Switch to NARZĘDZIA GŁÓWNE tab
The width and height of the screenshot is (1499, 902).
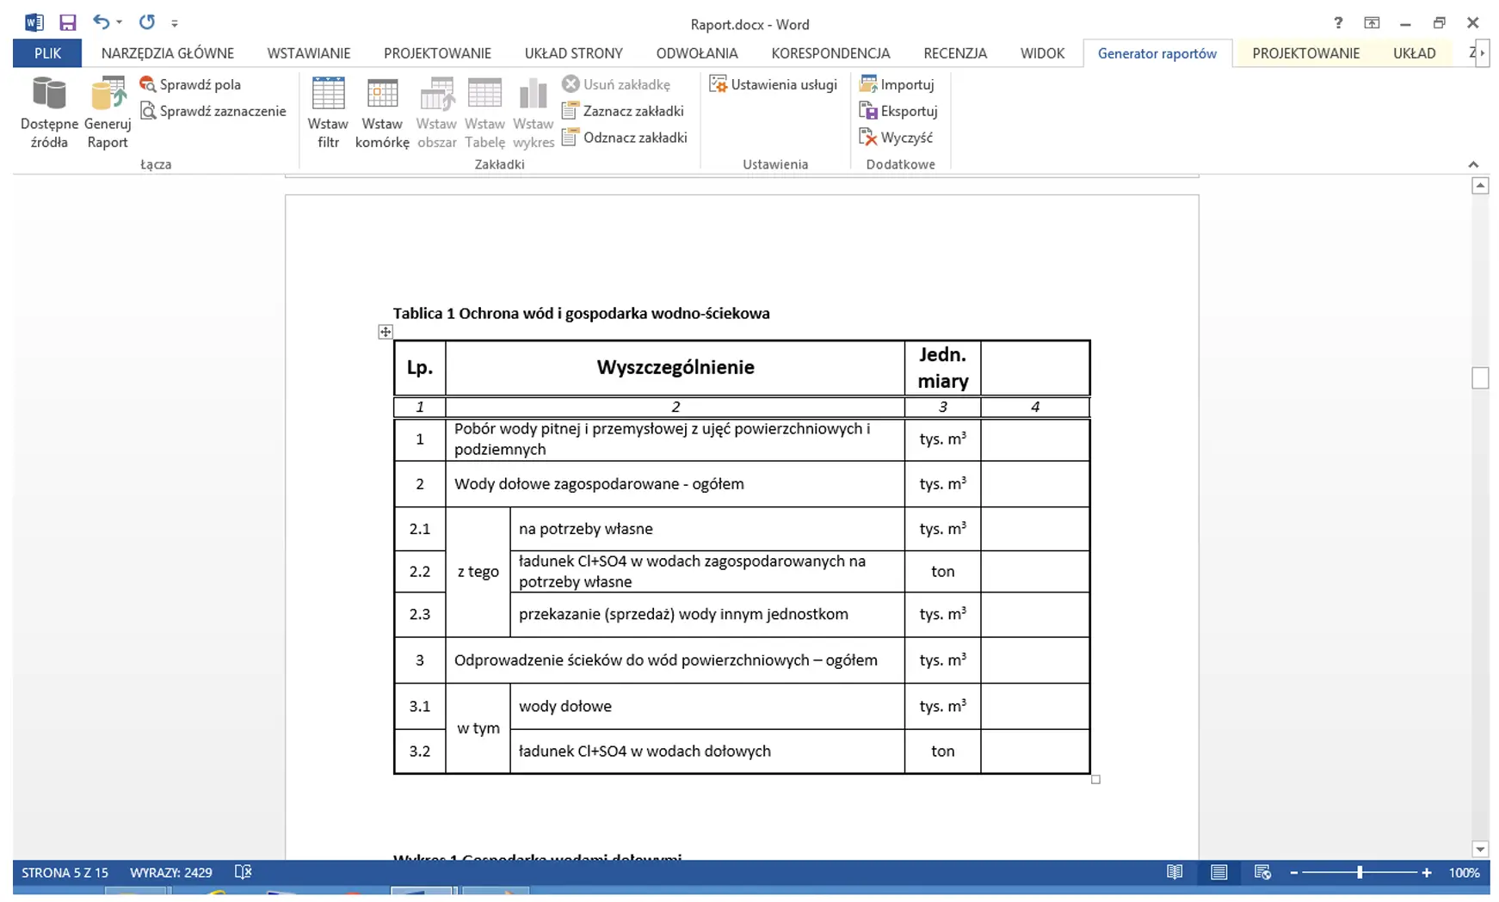coord(168,53)
